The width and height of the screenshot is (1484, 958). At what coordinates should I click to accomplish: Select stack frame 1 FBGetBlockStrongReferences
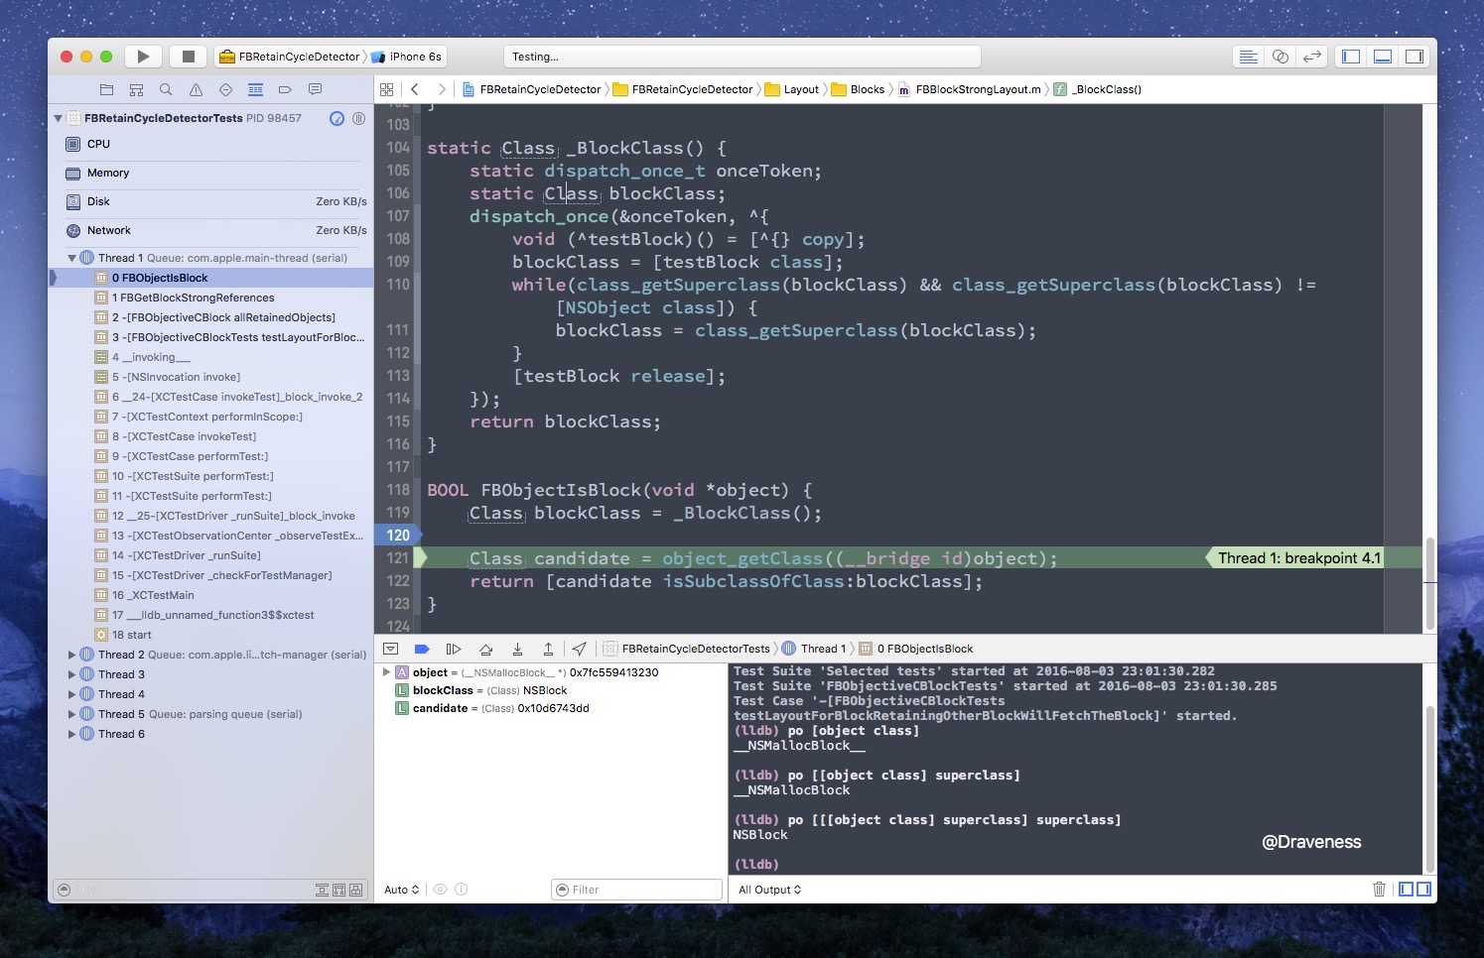211,298
